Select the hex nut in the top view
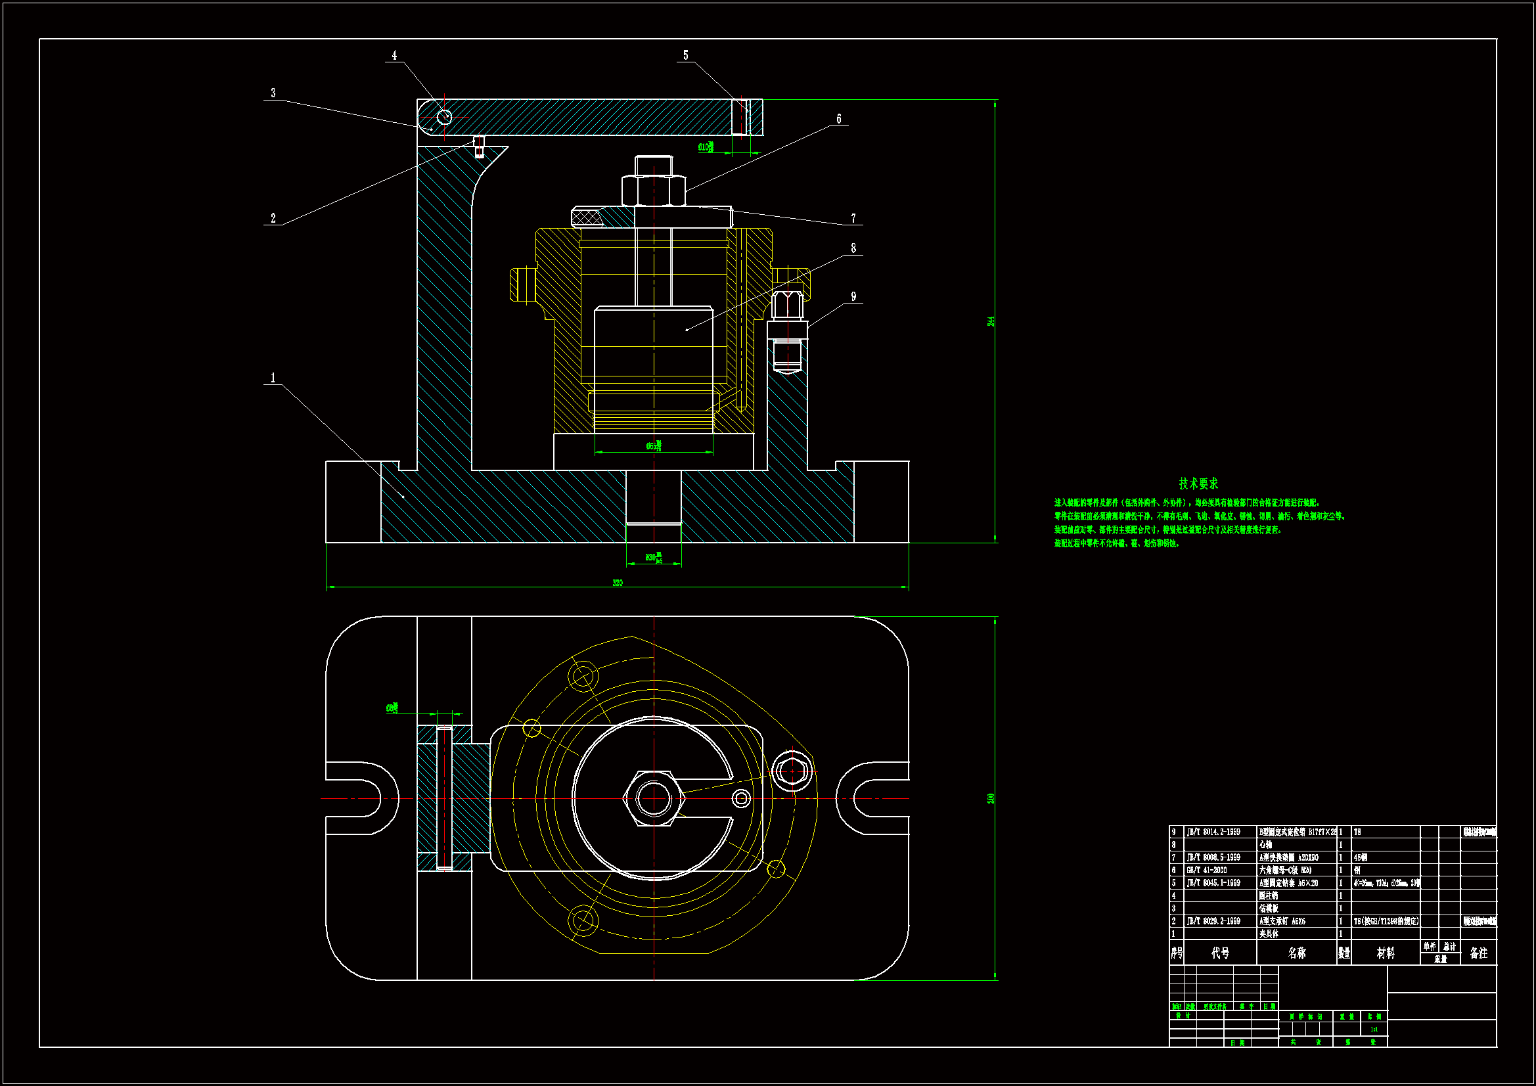1536x1086 pixels. coord(654,798)
